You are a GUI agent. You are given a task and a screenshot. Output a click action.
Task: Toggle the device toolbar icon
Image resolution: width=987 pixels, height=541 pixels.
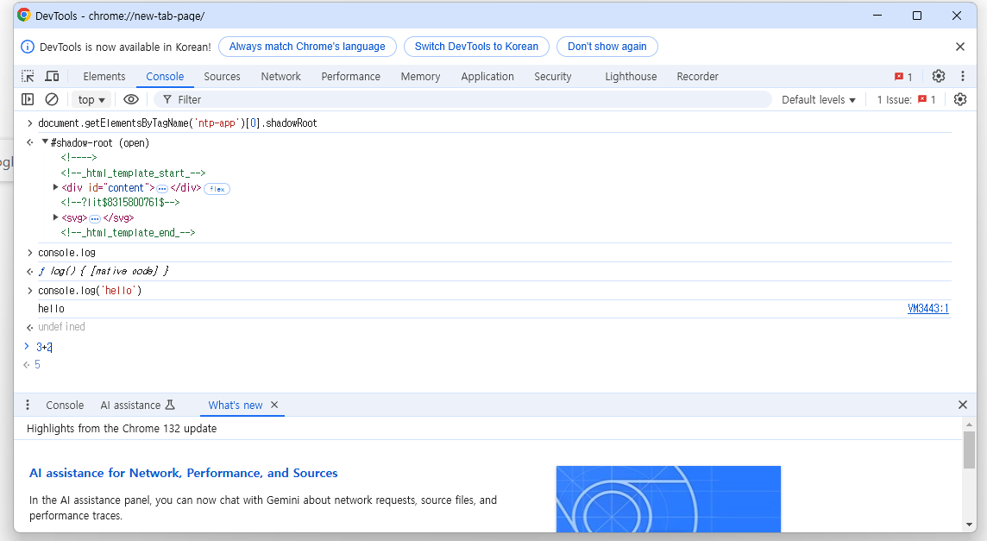pos(53,76)
